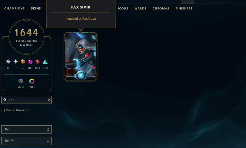This screenshot has width=246, height=148.
Task: Click the Ultimate tier gem icon
Action: pyautogui.click(x=8, y=61)
